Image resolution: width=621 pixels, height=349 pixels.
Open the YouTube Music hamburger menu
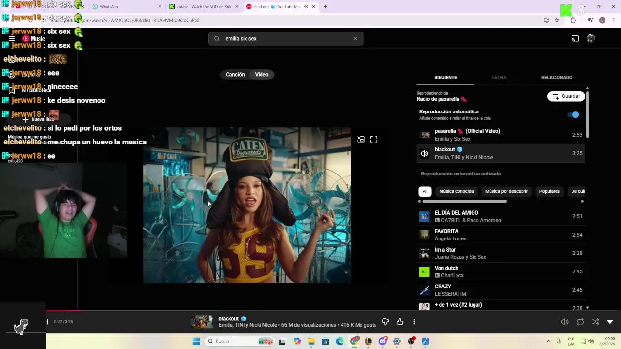(x=12, y=38)
